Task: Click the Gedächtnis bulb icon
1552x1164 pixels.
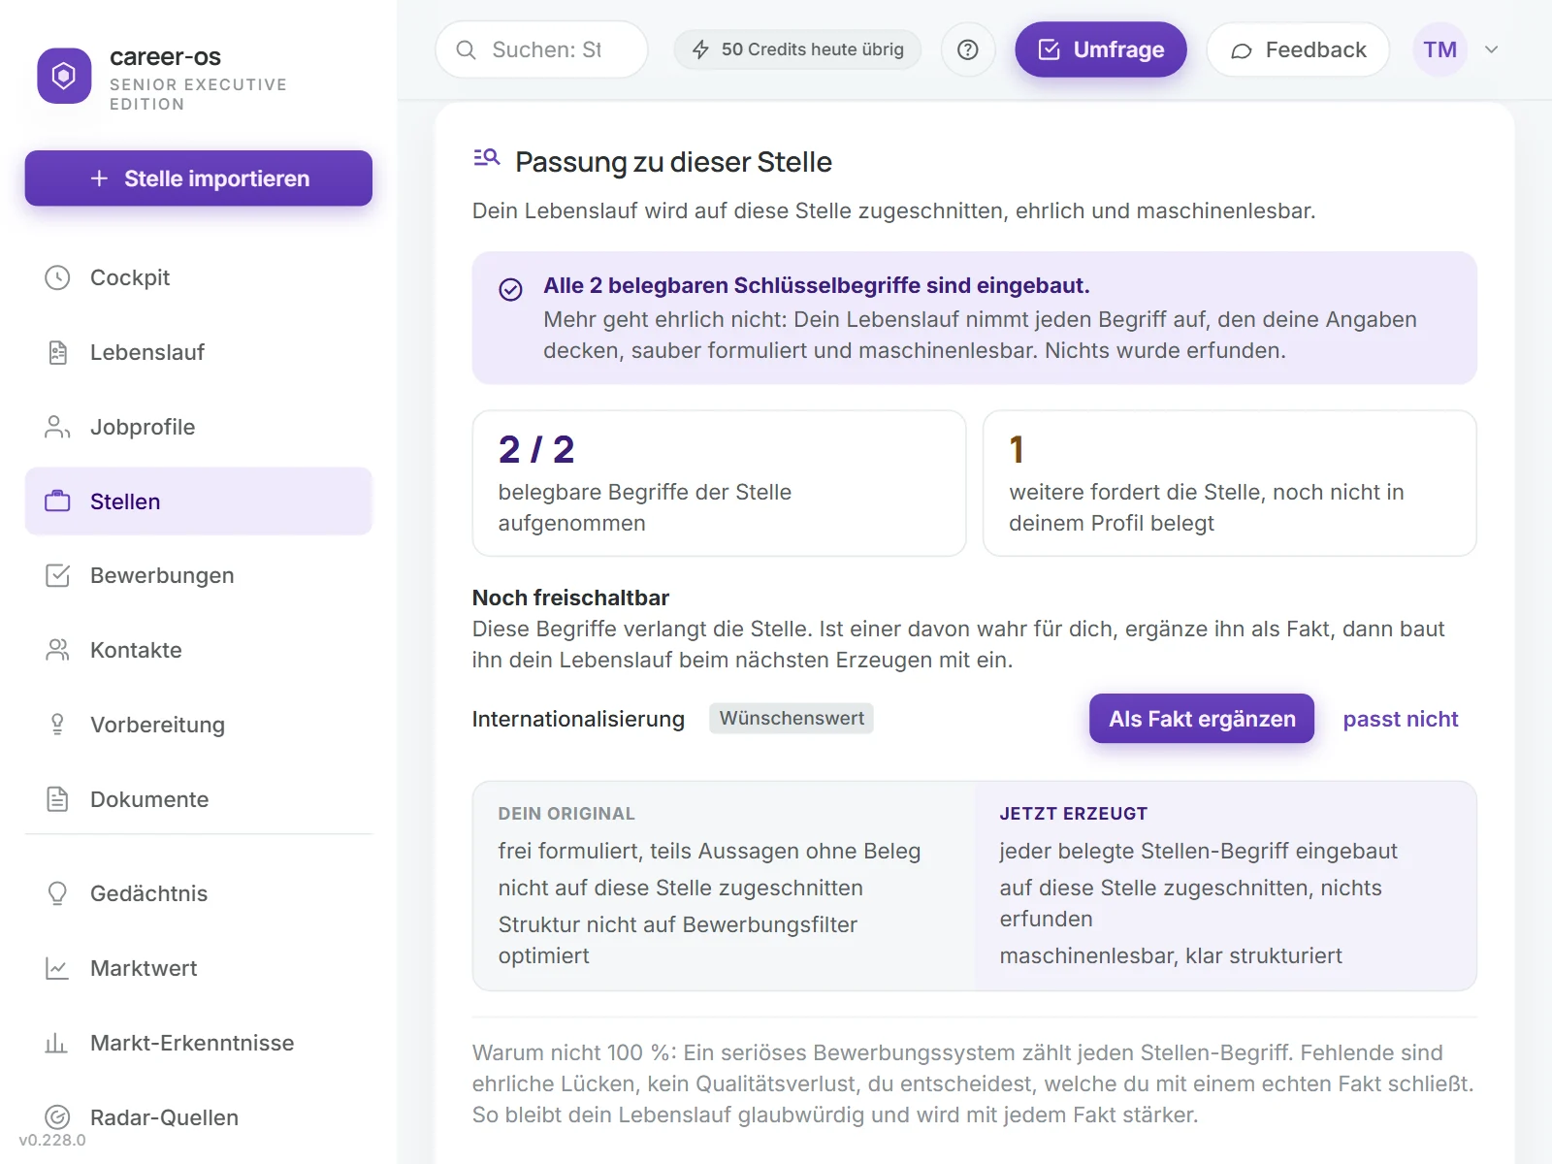Action: point(57,893)
